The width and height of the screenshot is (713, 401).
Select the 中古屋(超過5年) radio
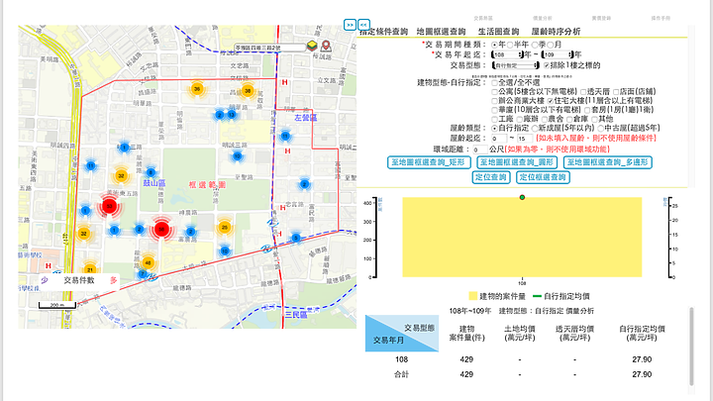[x=601, y=129]
